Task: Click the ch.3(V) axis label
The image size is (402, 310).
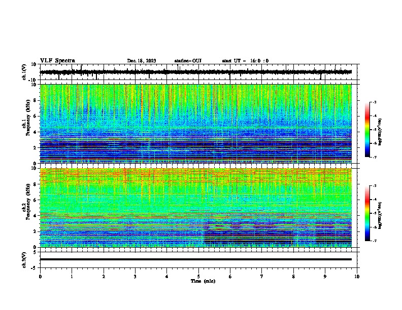Action: pos(24,260)
